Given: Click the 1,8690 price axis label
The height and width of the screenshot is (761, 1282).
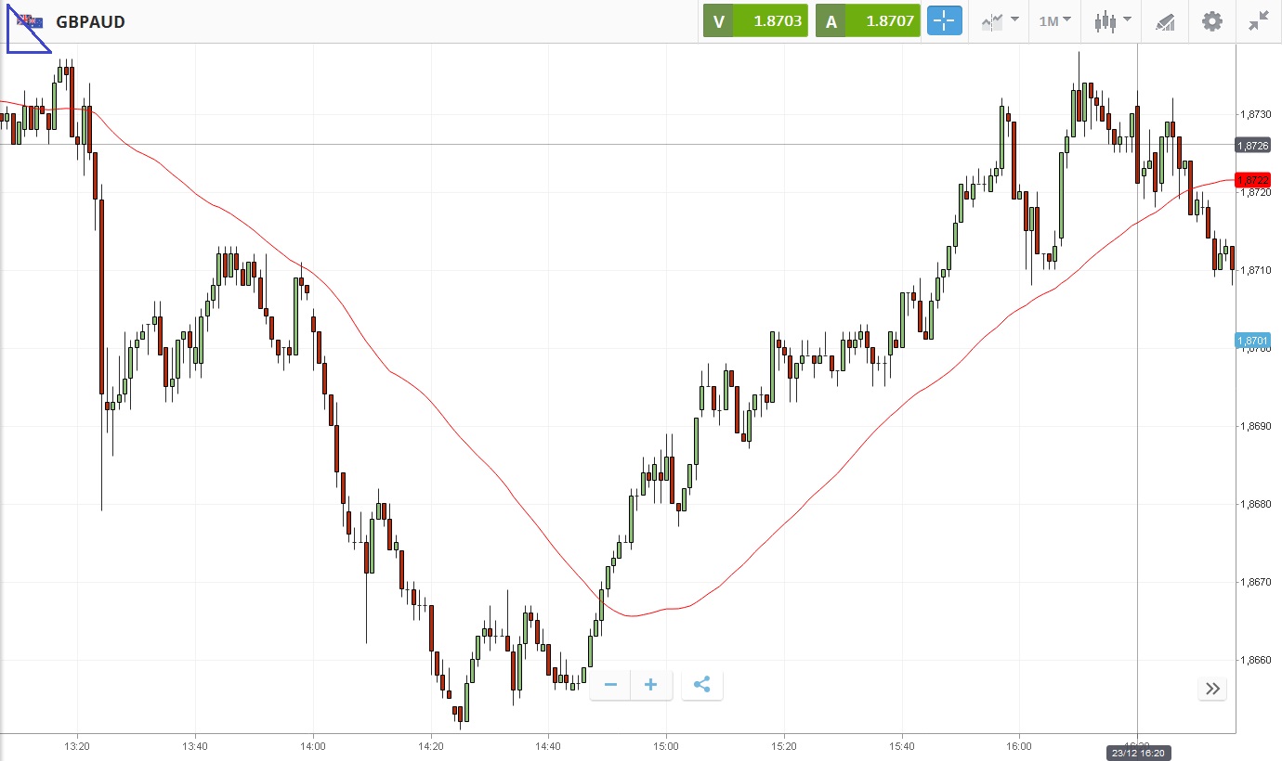Looking at the screenshot, I should pyautogui.click(x=1255, y=426).
